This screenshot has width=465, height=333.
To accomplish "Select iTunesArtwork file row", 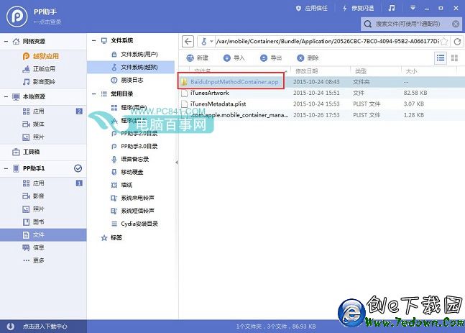I will click(322, 93).
